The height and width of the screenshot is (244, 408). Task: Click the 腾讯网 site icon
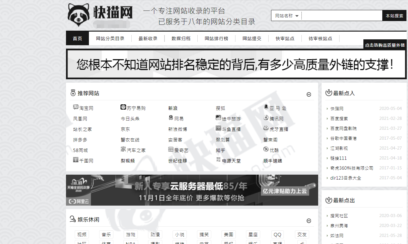[266, 118]
